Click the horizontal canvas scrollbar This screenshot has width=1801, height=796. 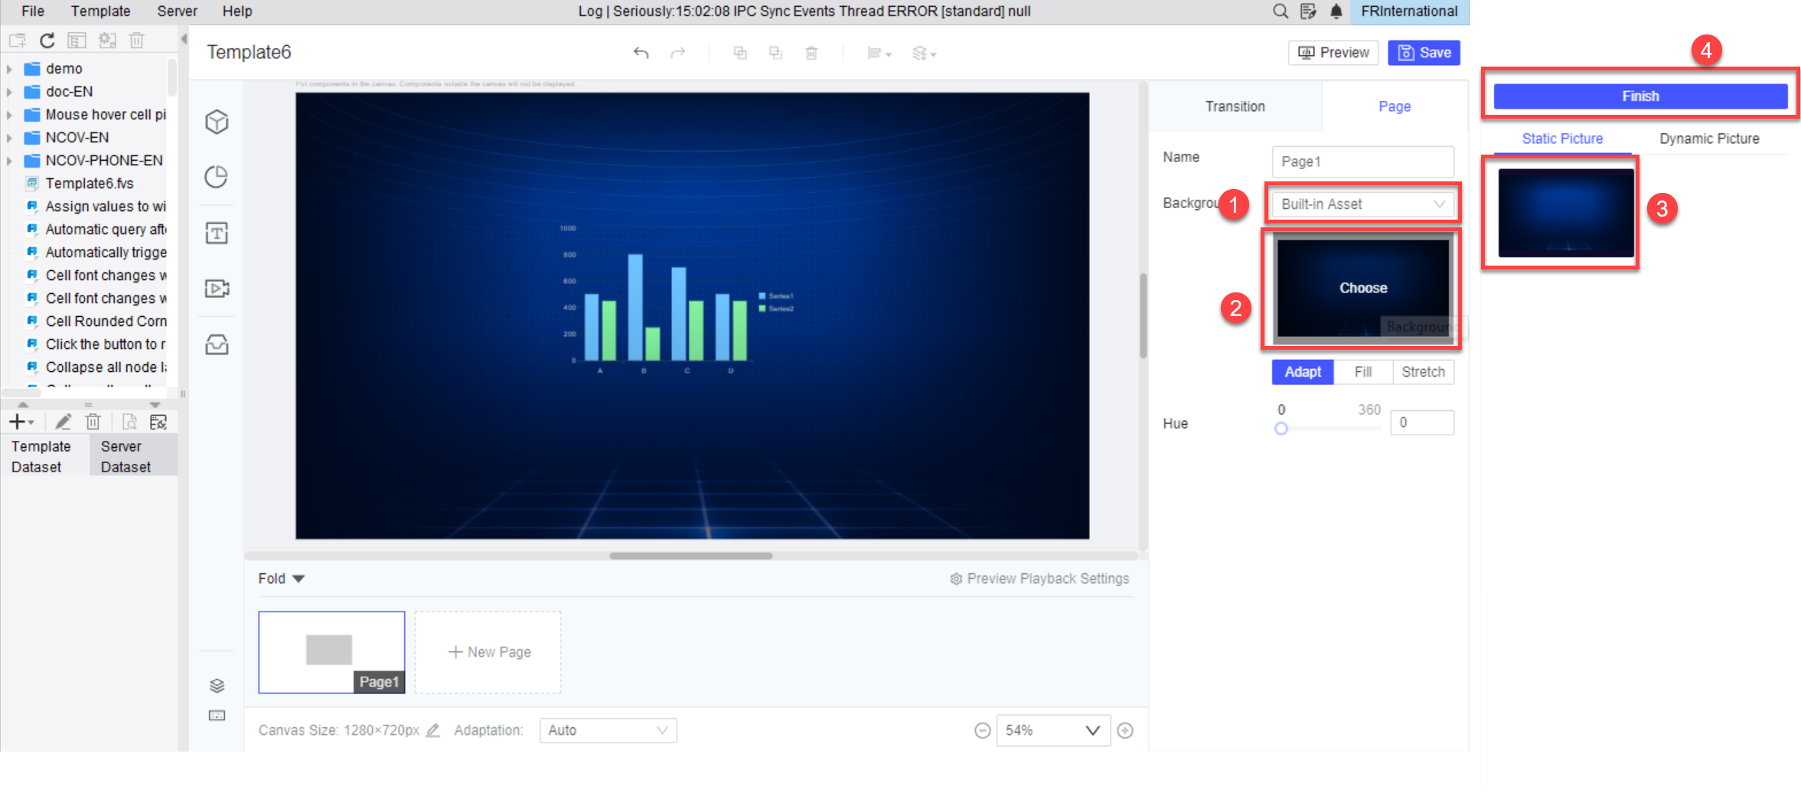point(691,556)
